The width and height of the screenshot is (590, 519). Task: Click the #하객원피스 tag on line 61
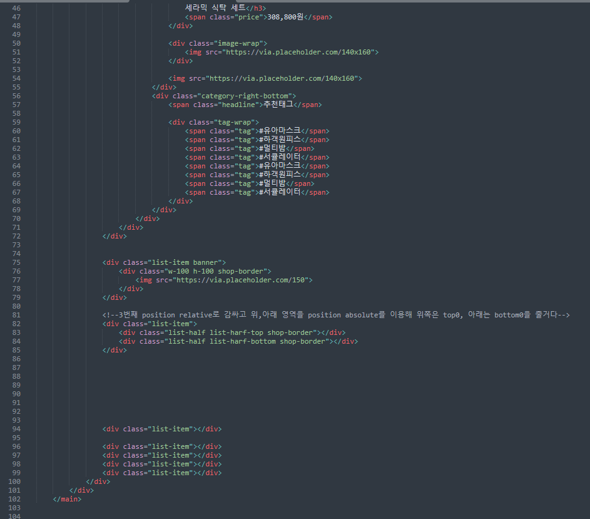(280, 140)
